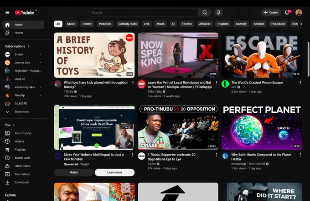Image resolution: width=310 pixels, height=201 pixels.
Task: Open TEDx Talks channel avatar
Action: point(141,84)
